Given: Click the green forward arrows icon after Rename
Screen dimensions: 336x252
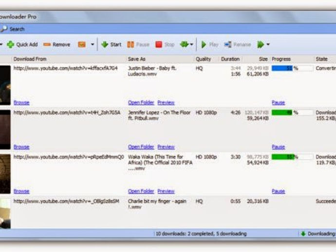Looking at the screenshot, I should tap(261, 45).
